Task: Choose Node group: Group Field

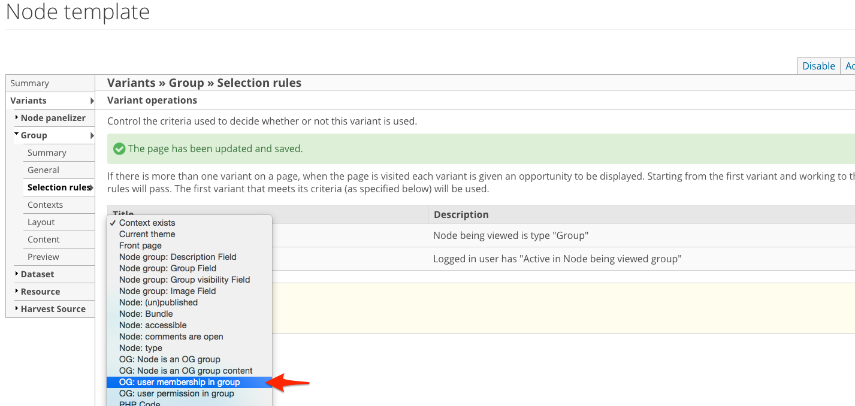Action: [x=189, y=268]
